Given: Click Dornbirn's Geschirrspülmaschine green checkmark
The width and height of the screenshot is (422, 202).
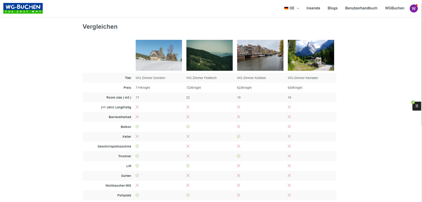Looking at the screenshot, I should click(137, 146).
